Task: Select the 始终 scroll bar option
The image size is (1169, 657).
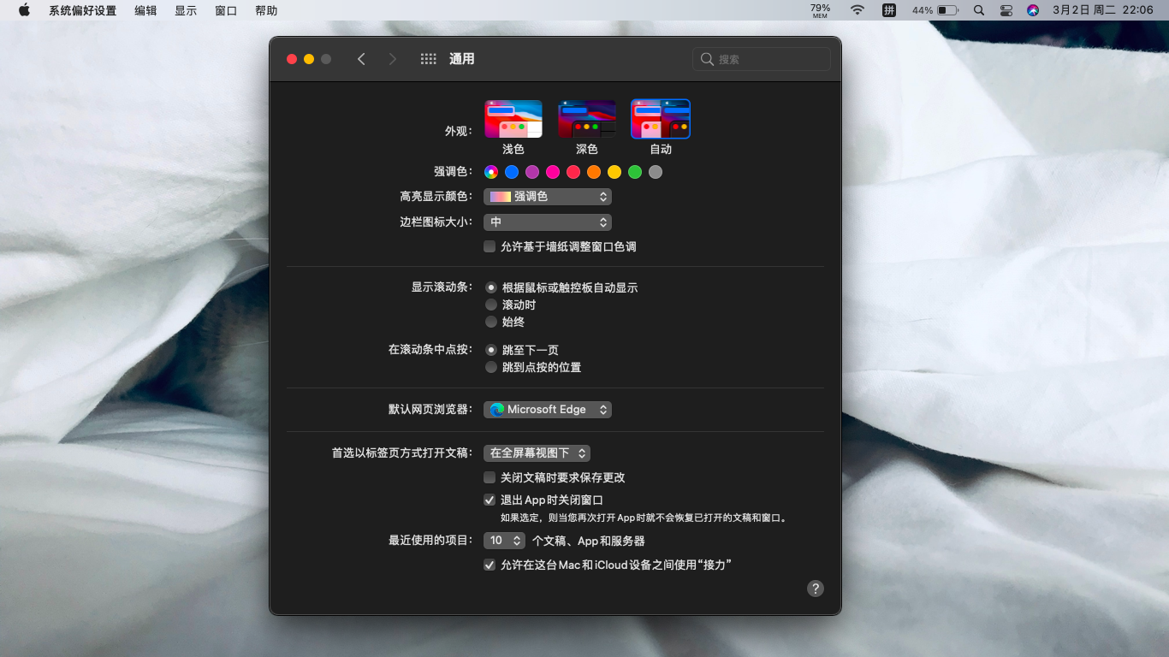Action: (491, 322)
